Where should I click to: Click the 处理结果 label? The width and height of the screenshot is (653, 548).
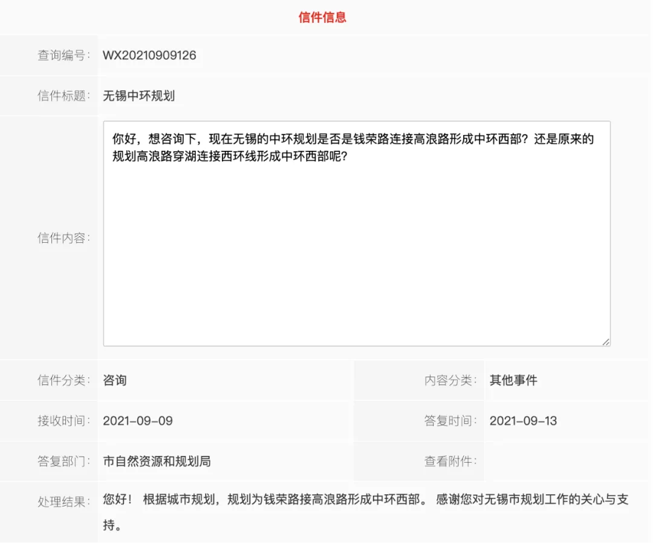(63, 501)
